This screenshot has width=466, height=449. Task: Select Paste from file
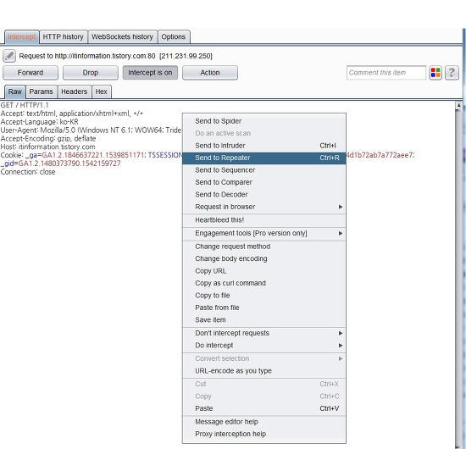(264, 308)
